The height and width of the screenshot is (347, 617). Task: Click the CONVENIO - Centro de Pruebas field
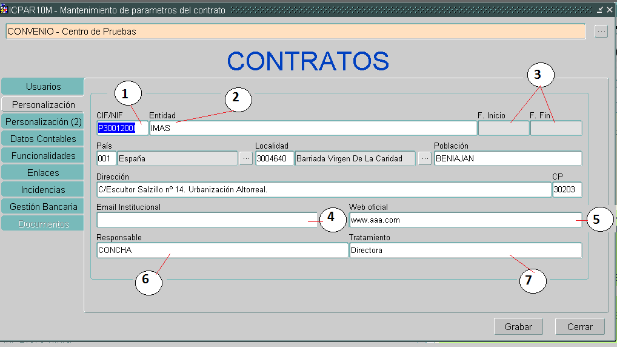point(296,32)
